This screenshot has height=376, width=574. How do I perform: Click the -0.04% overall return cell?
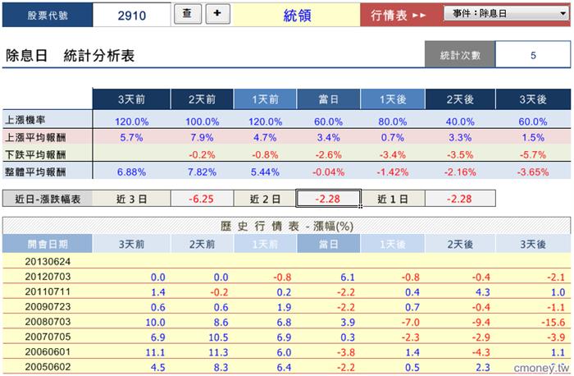pyautogui.click(x=328, y=172)
